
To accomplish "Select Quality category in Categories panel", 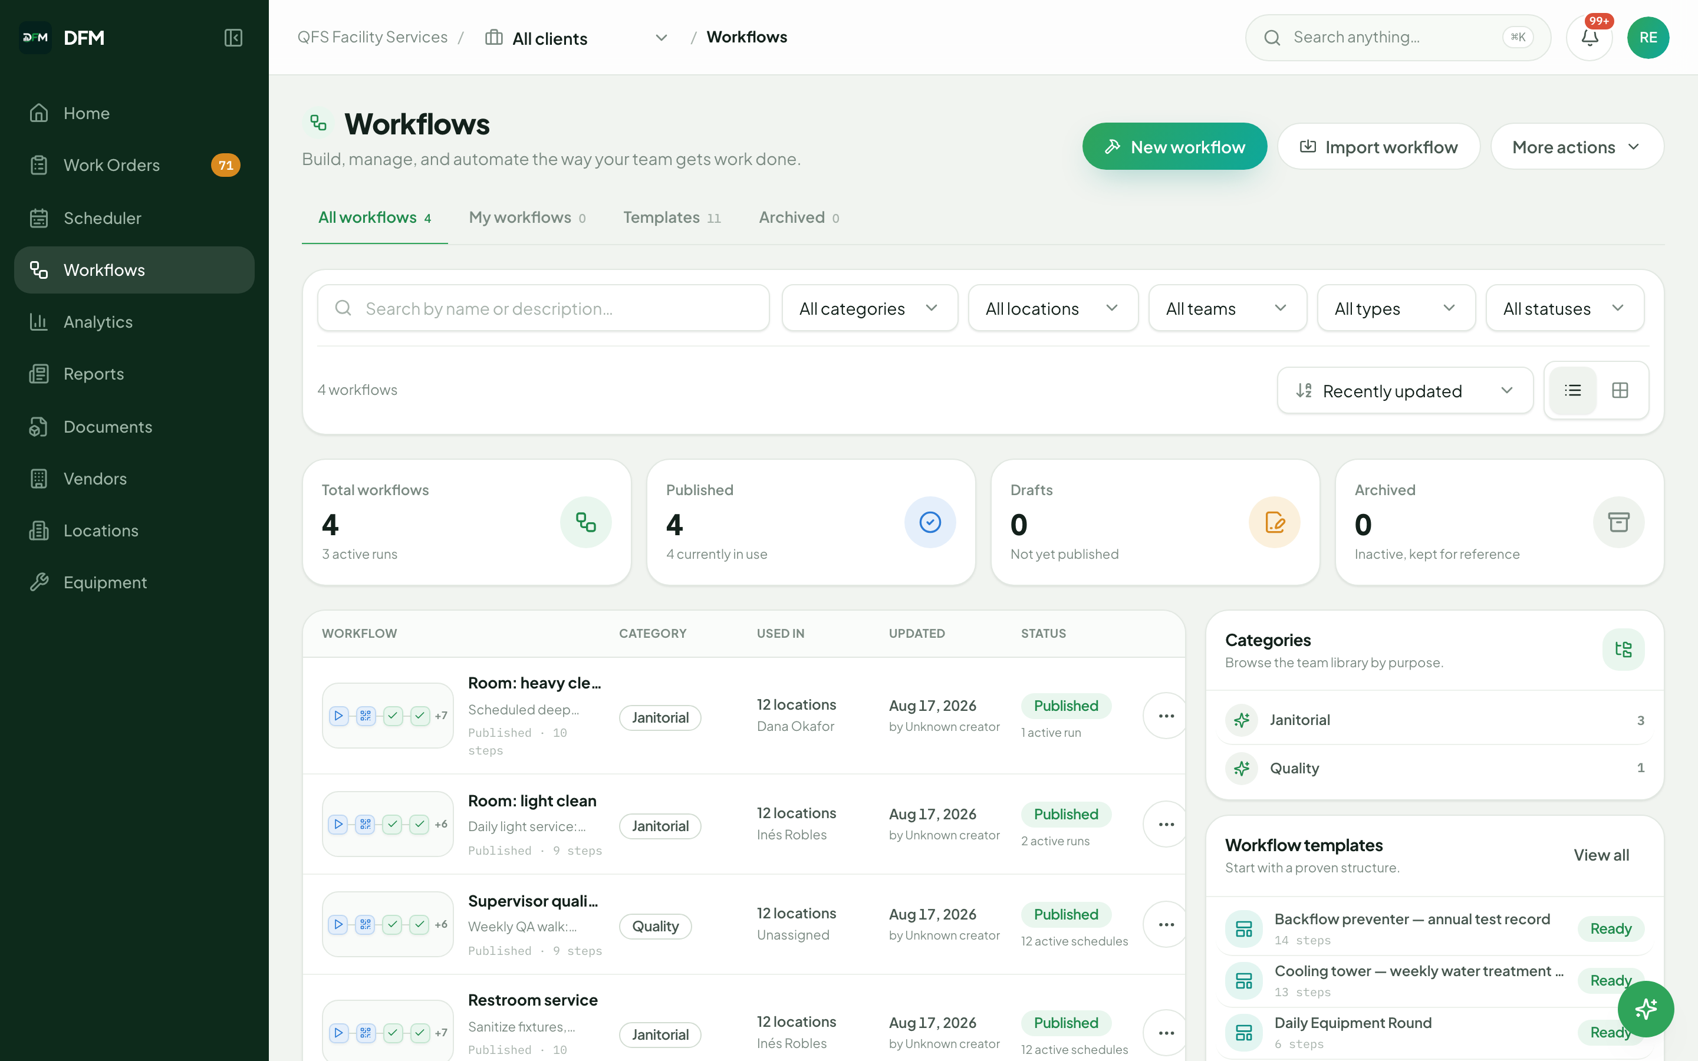I will [1434, 767].
